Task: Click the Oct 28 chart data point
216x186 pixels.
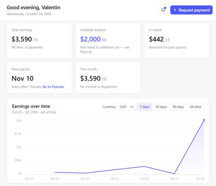Action: click(x=204, y=120)
